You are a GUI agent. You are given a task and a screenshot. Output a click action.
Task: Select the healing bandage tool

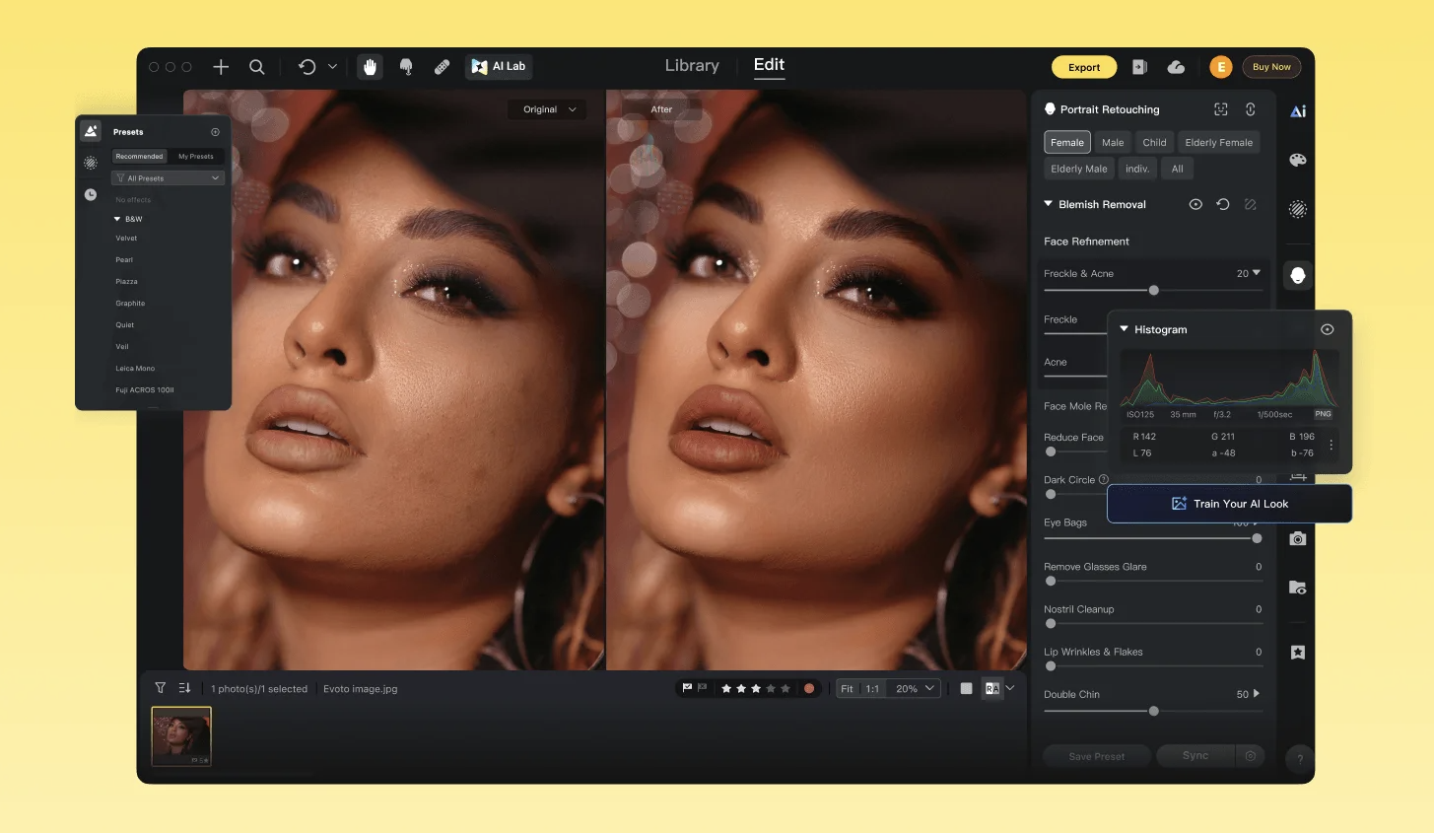point(442,67)
